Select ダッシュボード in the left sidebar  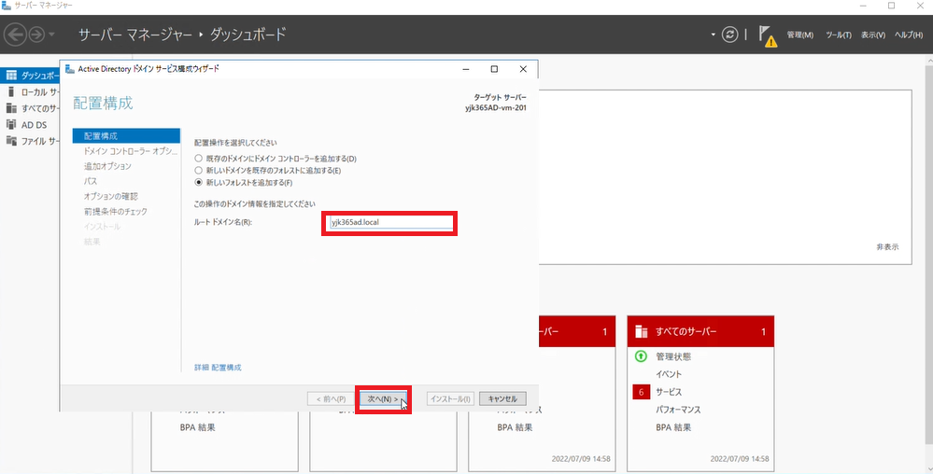tap(30, 76)
